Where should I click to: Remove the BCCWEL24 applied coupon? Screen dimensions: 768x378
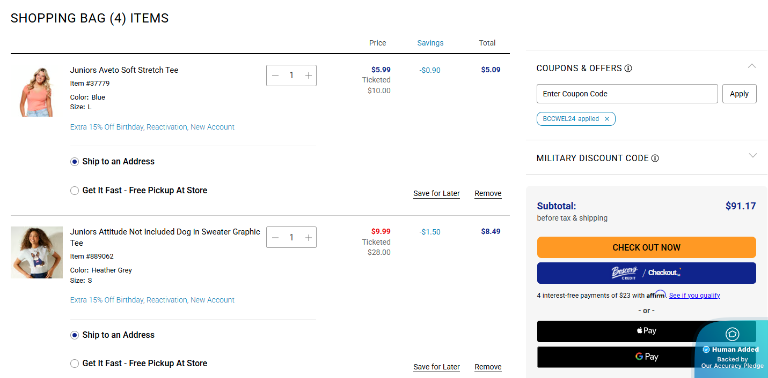[607, 119]
